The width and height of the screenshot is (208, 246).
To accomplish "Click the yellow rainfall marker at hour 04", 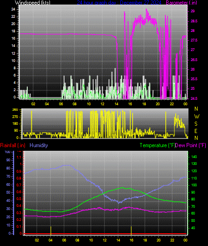I will coord(51,231).
